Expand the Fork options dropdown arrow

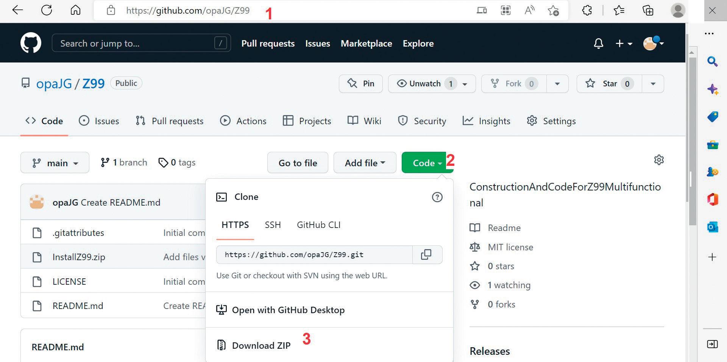(557, 84)
